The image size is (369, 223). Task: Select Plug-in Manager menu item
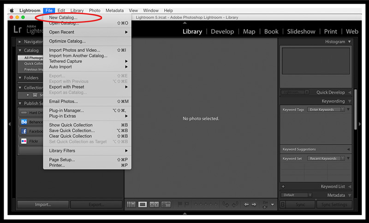[87, 111]
